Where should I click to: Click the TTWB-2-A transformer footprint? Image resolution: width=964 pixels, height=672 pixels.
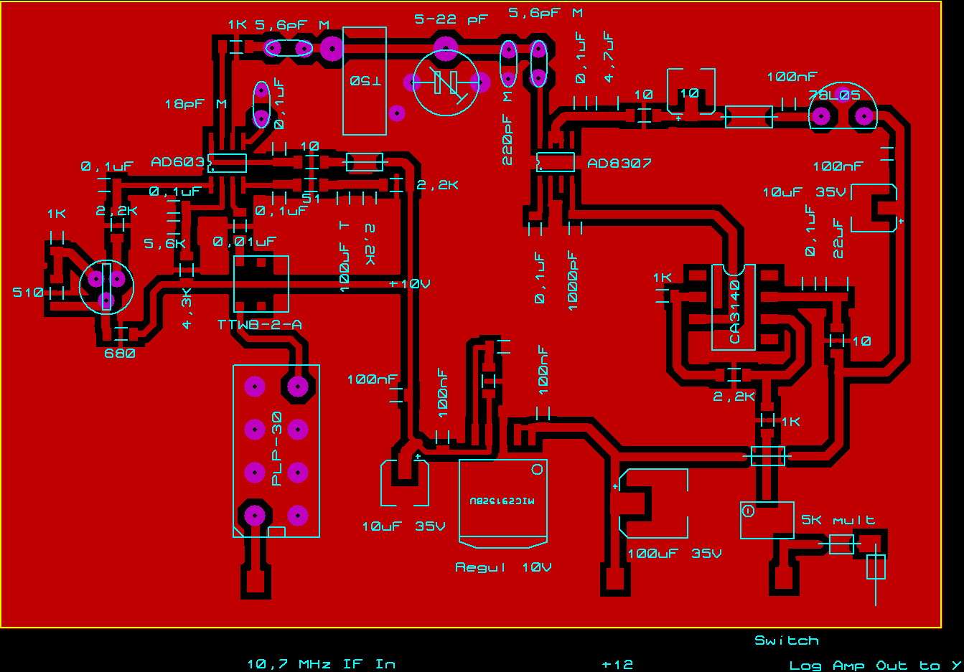(261, 284)
